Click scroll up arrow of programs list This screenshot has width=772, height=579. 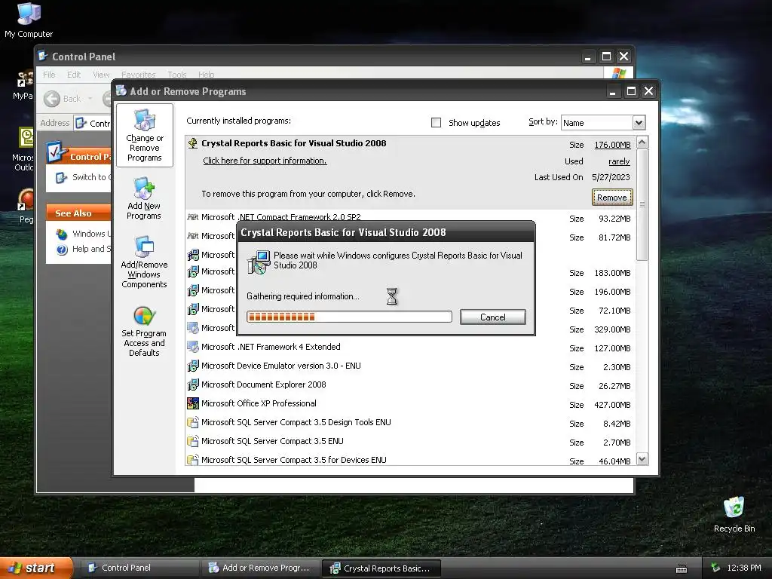642,142
